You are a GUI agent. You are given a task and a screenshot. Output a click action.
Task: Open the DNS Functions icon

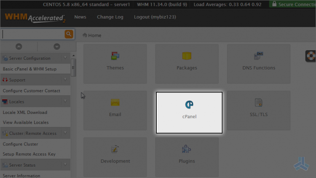[259, 56]
